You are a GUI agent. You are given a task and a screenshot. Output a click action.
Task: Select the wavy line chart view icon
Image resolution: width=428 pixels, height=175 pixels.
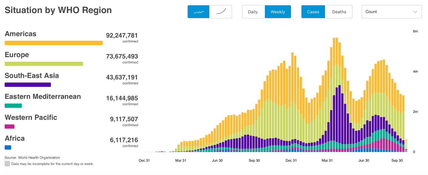tap(199, 12)
